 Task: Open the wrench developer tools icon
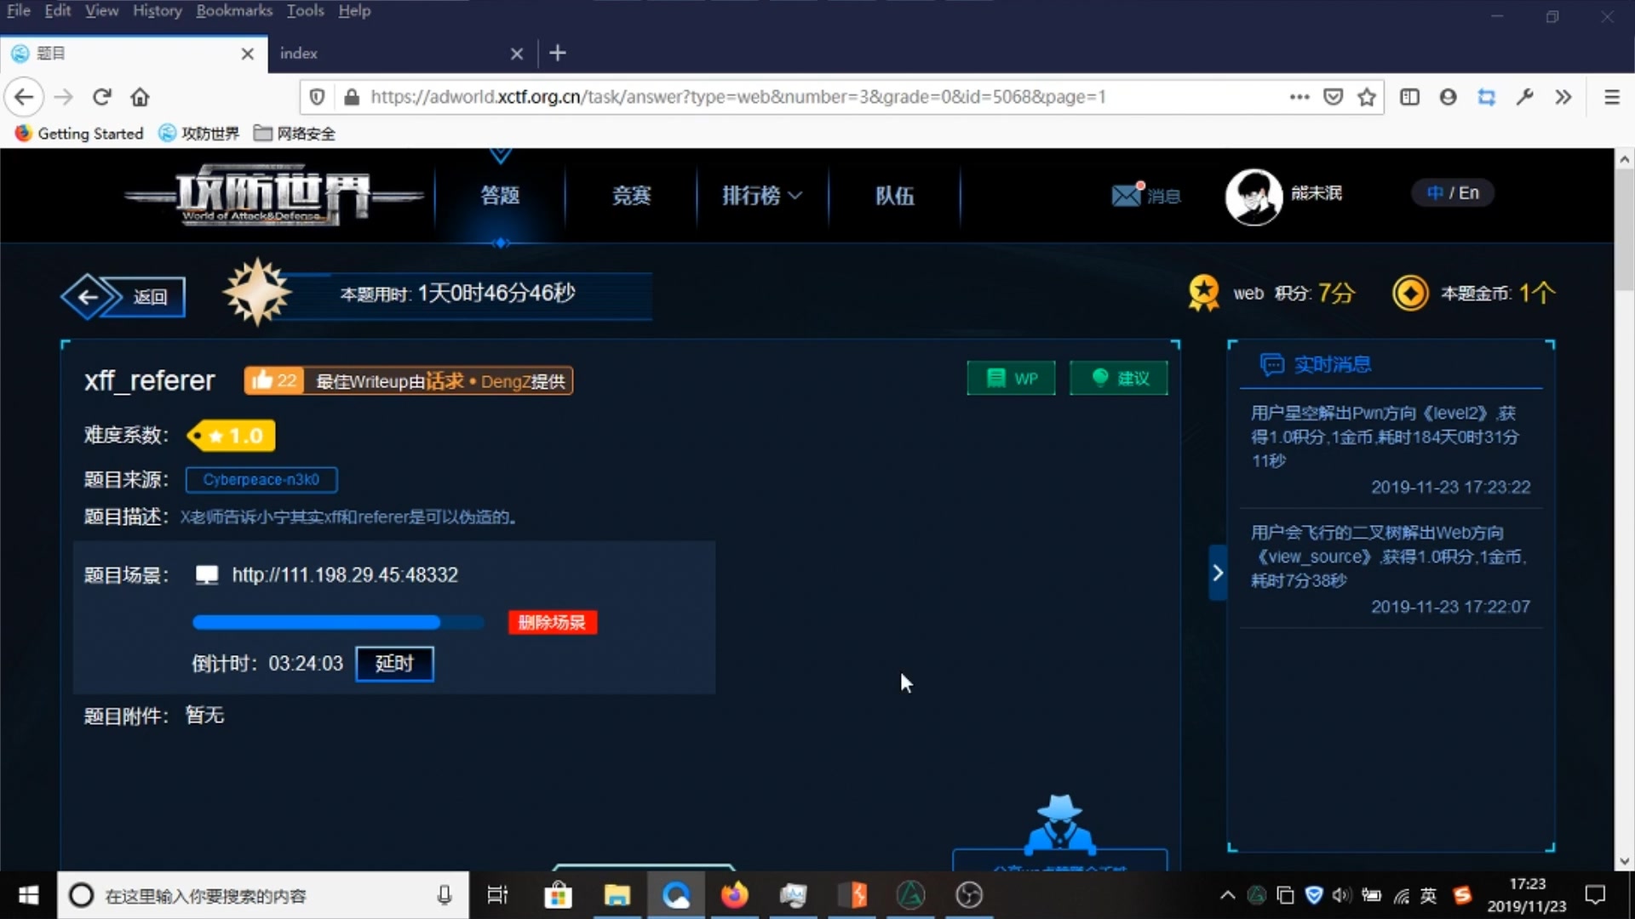[1525, 97]
